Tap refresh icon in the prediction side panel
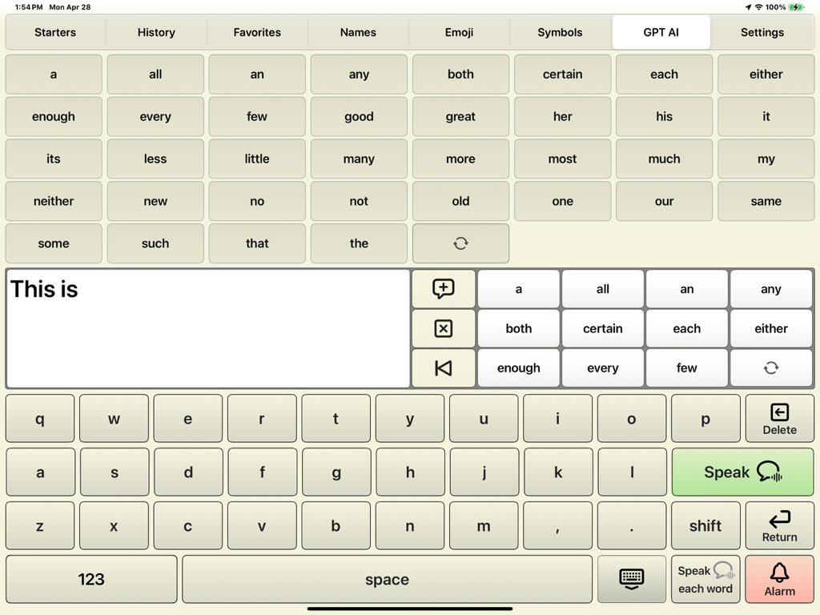820x615 pixels. click(771, 368)
